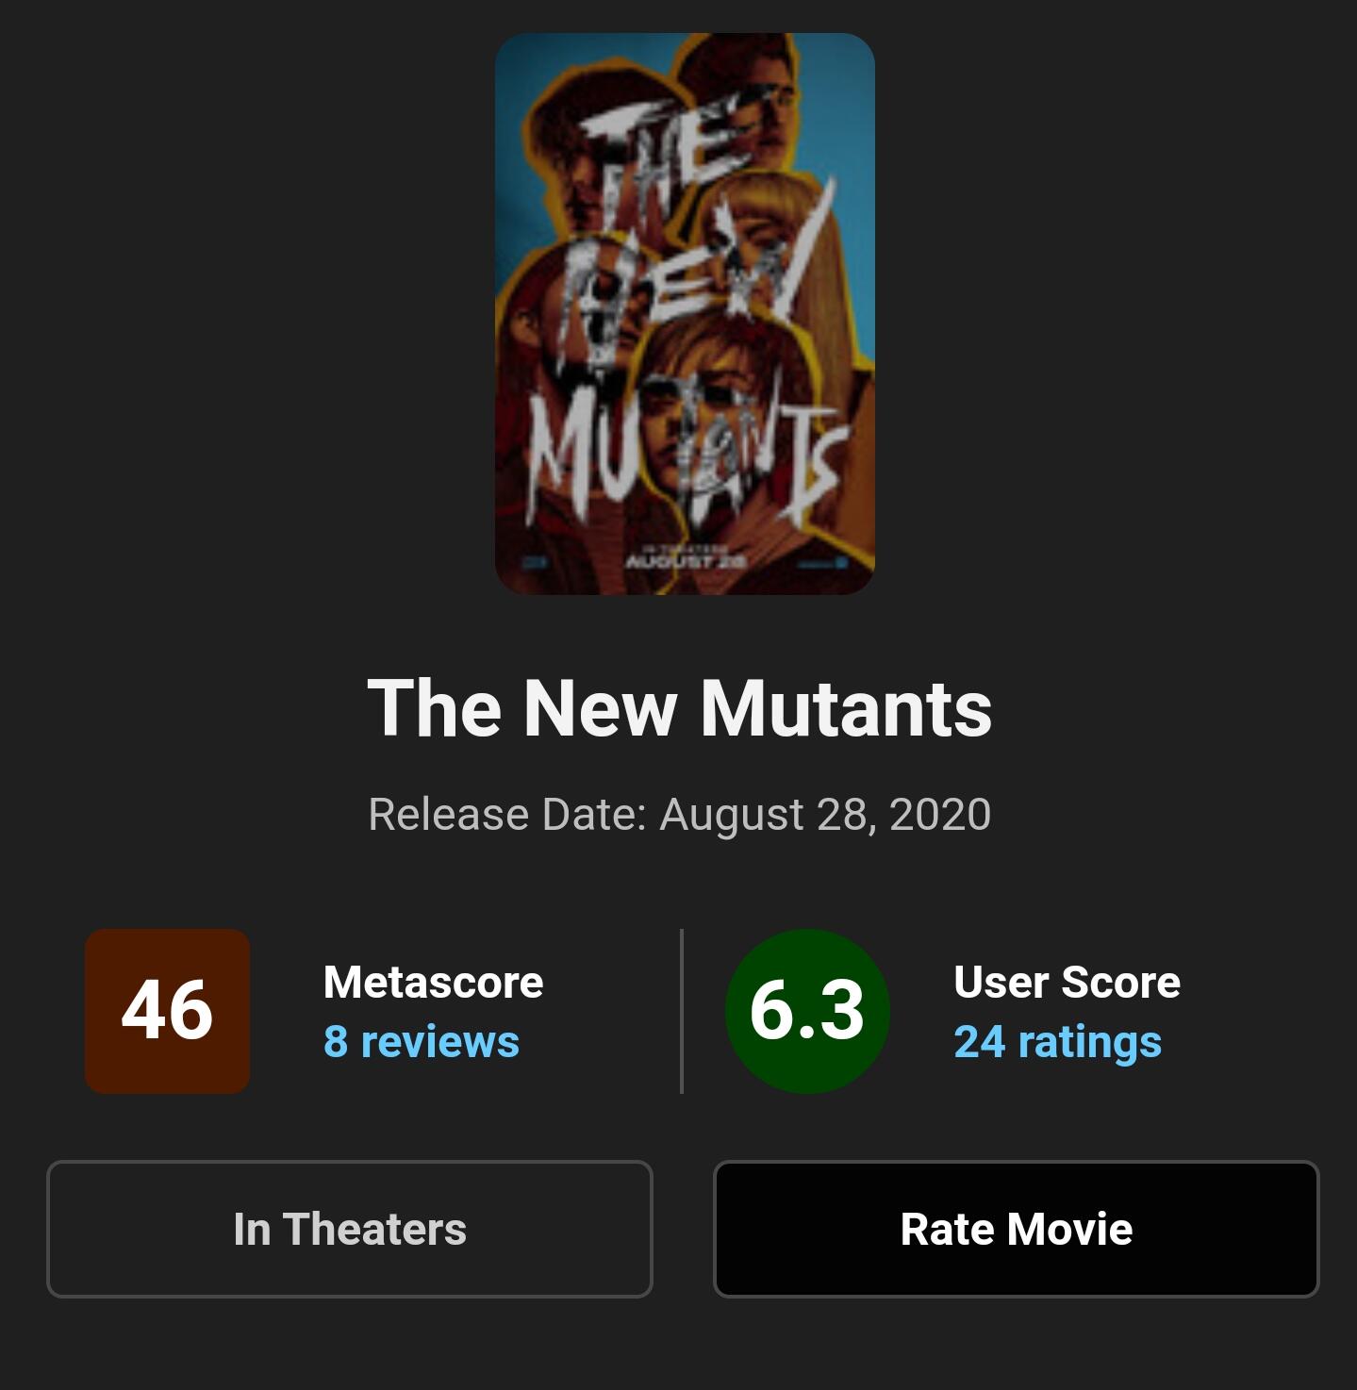Click the year 2020 in the release date
1357x1390 pixels.
point(939,814)
